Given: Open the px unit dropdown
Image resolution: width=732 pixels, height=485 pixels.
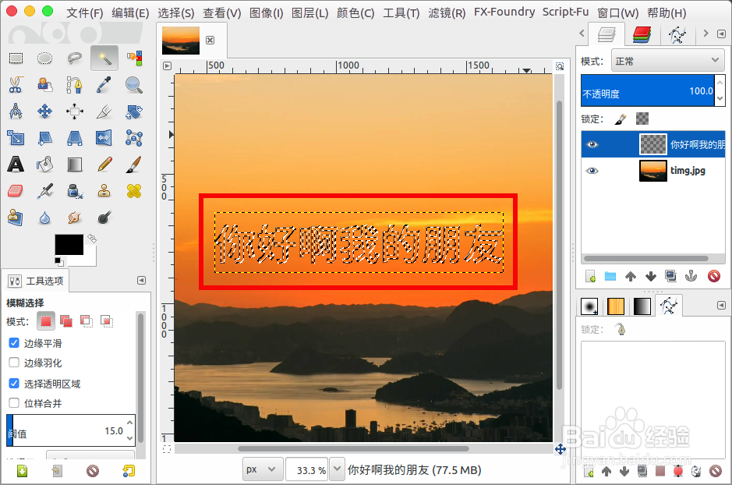Looking at the screenshot, I should click(x=262, y=469).
